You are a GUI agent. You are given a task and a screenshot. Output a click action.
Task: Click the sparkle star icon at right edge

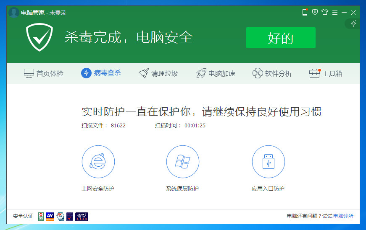click(x=354, y=23)
